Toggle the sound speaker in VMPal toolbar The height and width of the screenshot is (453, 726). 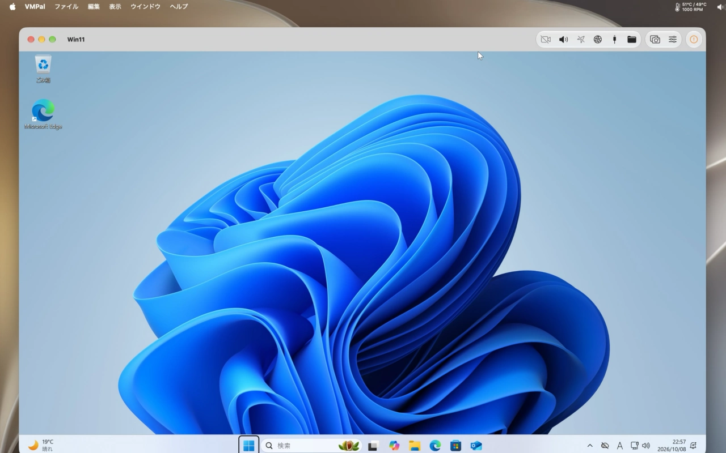(563, 40)
